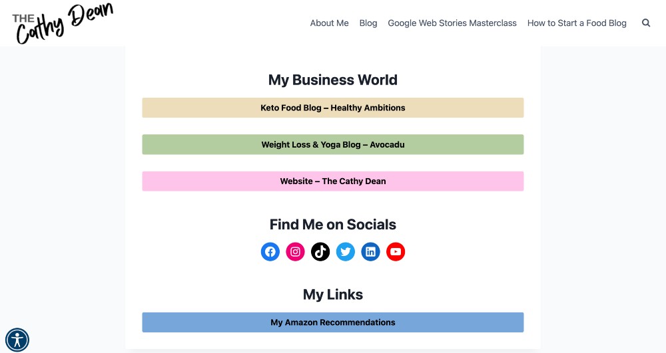The height and width of the screenshot is (353, 666).
Task: Go to the LinkedIn icon
Action: pos(371,252)
